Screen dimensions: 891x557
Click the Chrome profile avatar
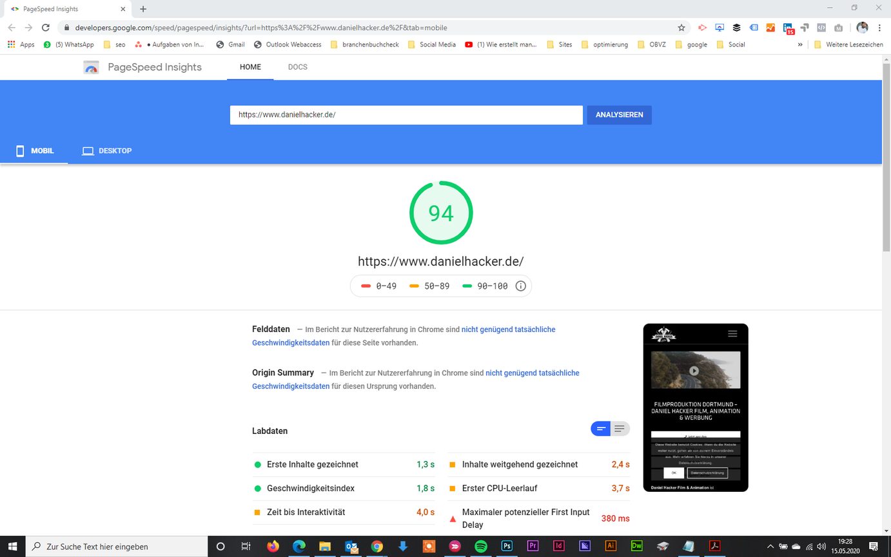click(862, 28)
